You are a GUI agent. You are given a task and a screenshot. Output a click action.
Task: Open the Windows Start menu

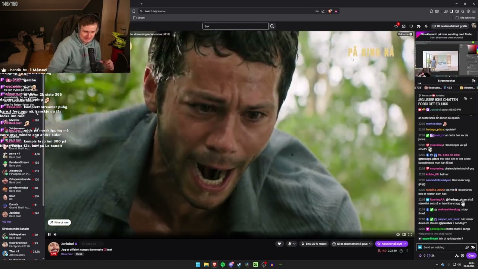(x=198, y=265)
